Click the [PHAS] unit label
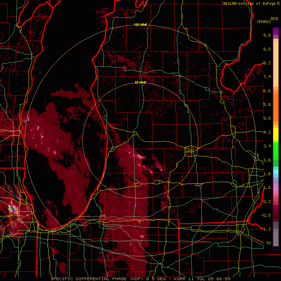 [264, 22]
